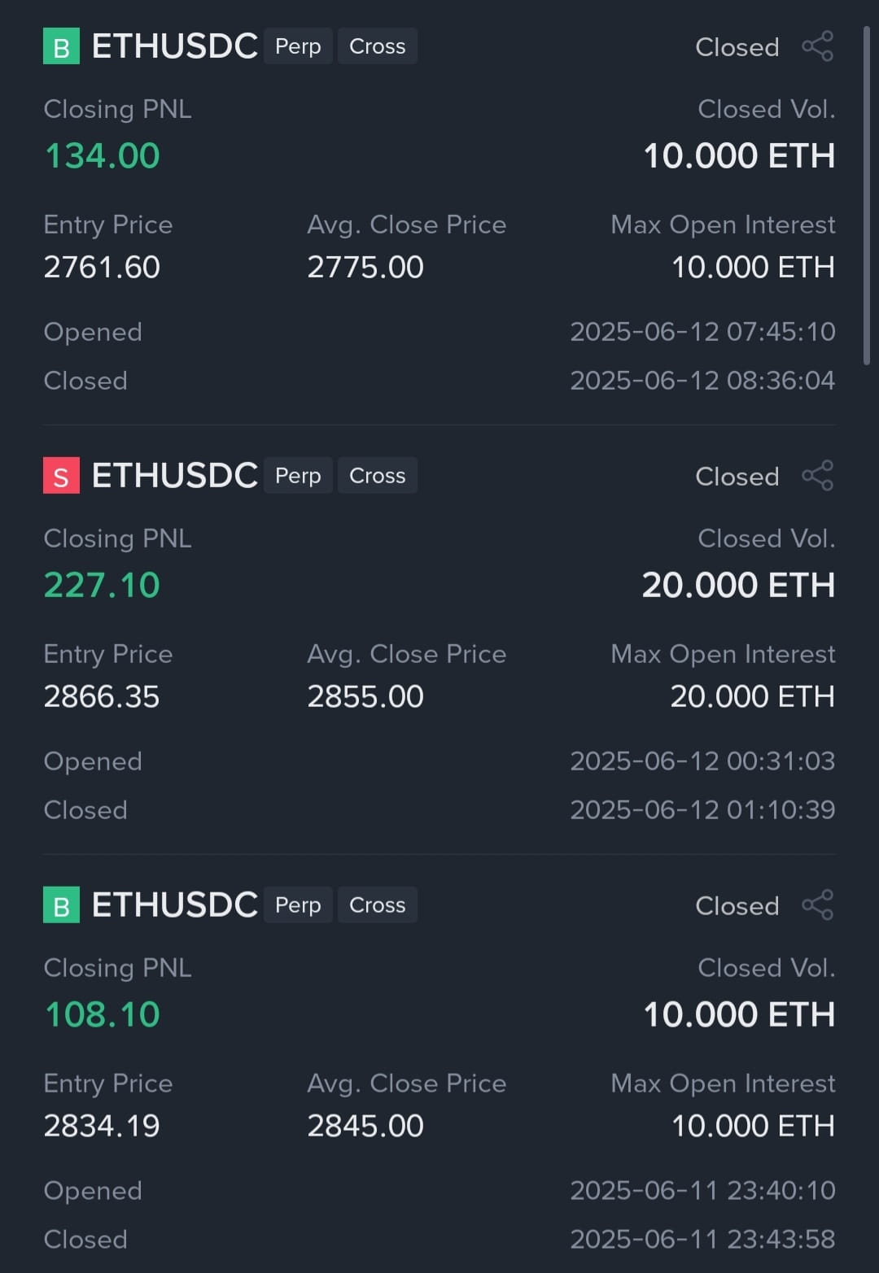Image resolution: width=879 pixels, height=1273 pixels.
Task: Share the 134.00 PNL ETHUSDC position
Action: [x=817, y=46]
